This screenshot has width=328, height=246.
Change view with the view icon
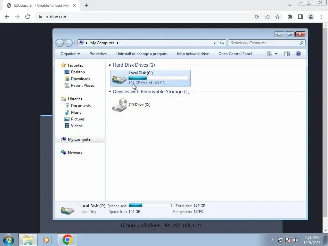coord(269,54)
